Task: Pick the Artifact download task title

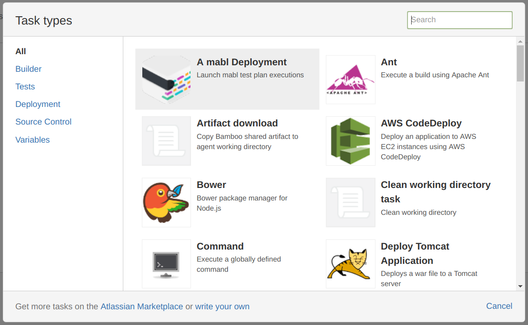Action: tap(237, 124)
